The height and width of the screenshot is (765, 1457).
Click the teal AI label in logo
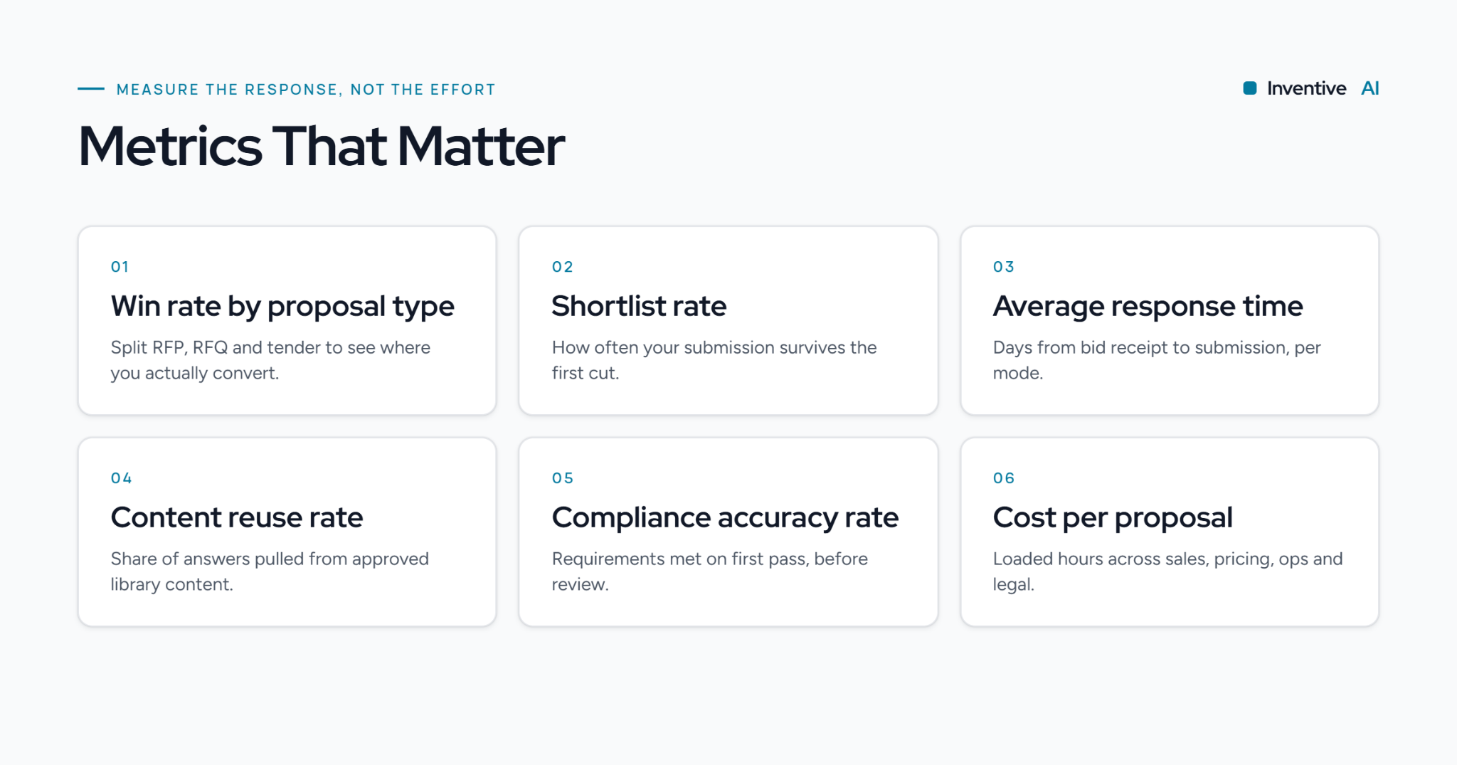tap(1369, 88)
